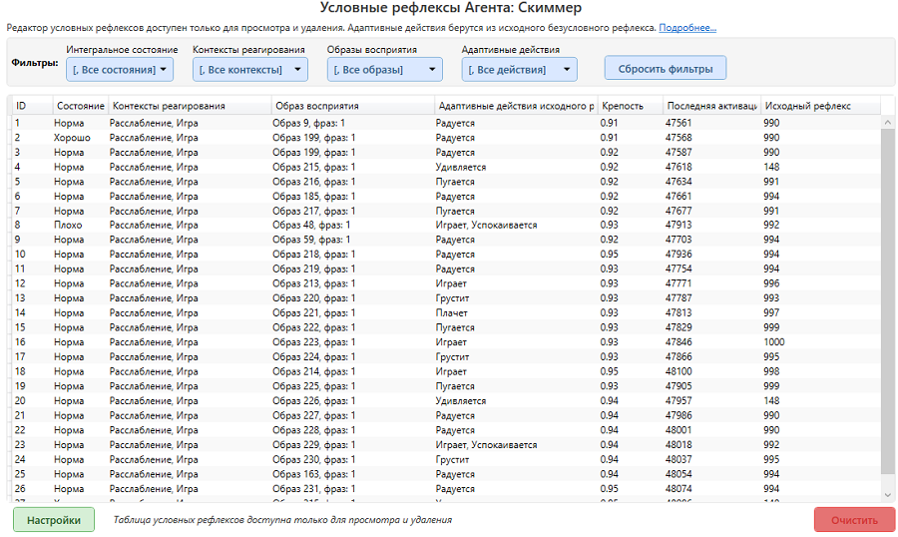Click the Плачет action cell in row 14
The height and width of the screenshot is (537, 898).
pyautogui.click(x=451, y=313)
